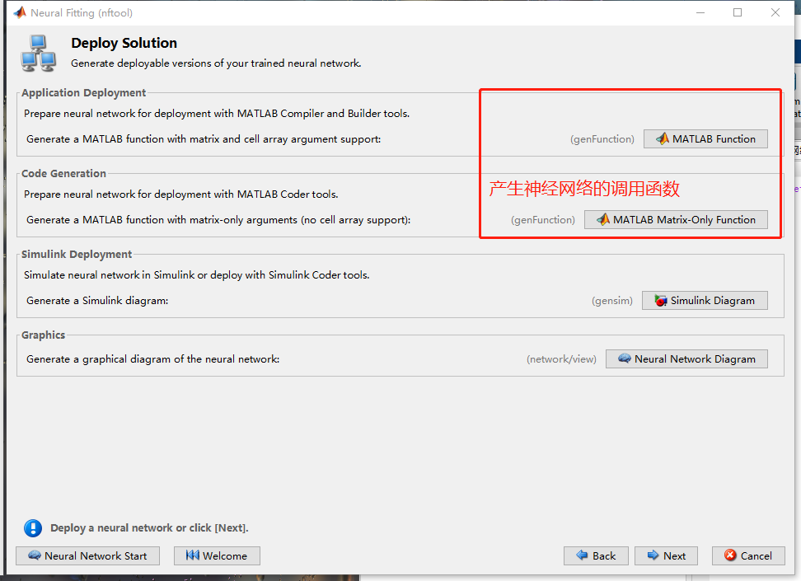Proceed with the Next button
801x581 pixels.
pos(666,556)
